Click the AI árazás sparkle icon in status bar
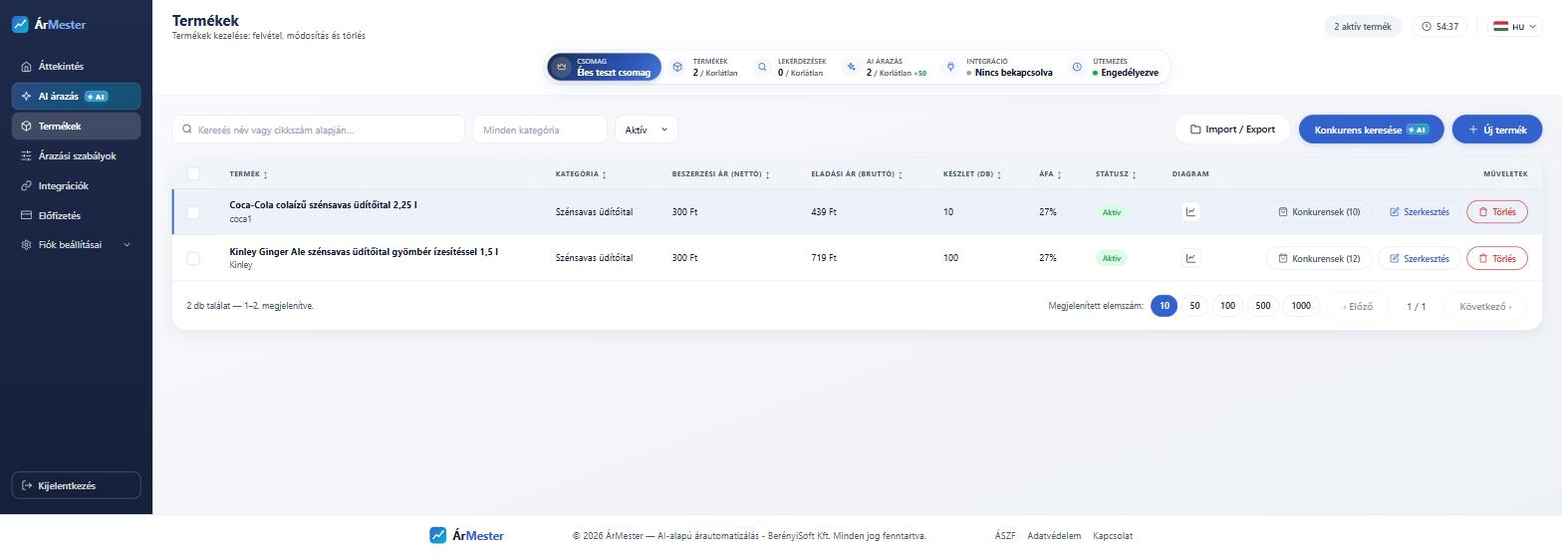The image size is (1562, 556). tap(851, 67)
